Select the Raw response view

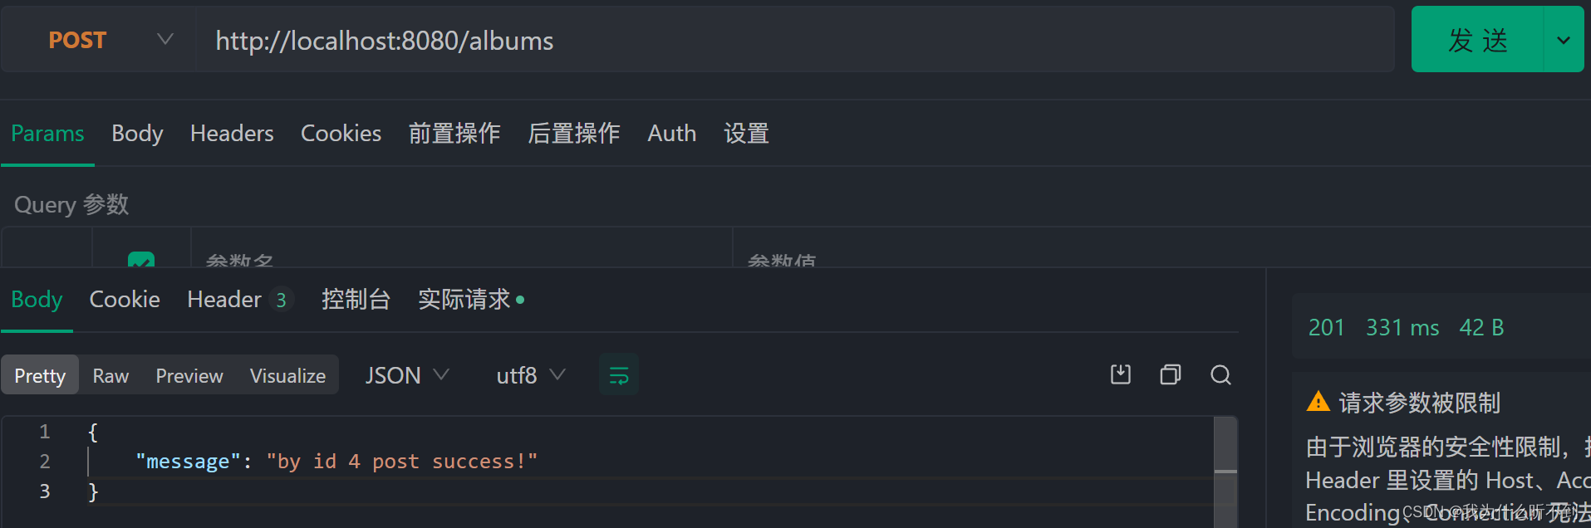point(110,374)
